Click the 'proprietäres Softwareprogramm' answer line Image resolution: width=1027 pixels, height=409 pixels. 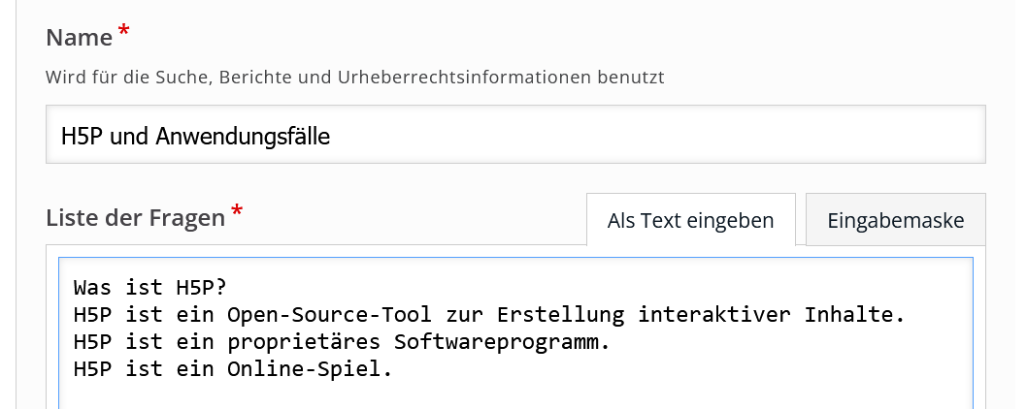tap(340, 342)
